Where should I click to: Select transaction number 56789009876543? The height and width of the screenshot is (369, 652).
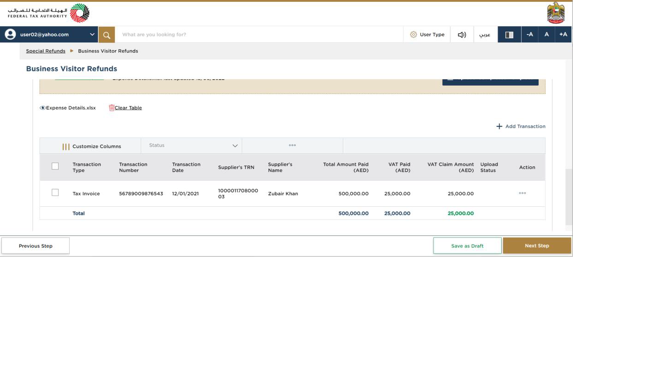tap(141, 193)
